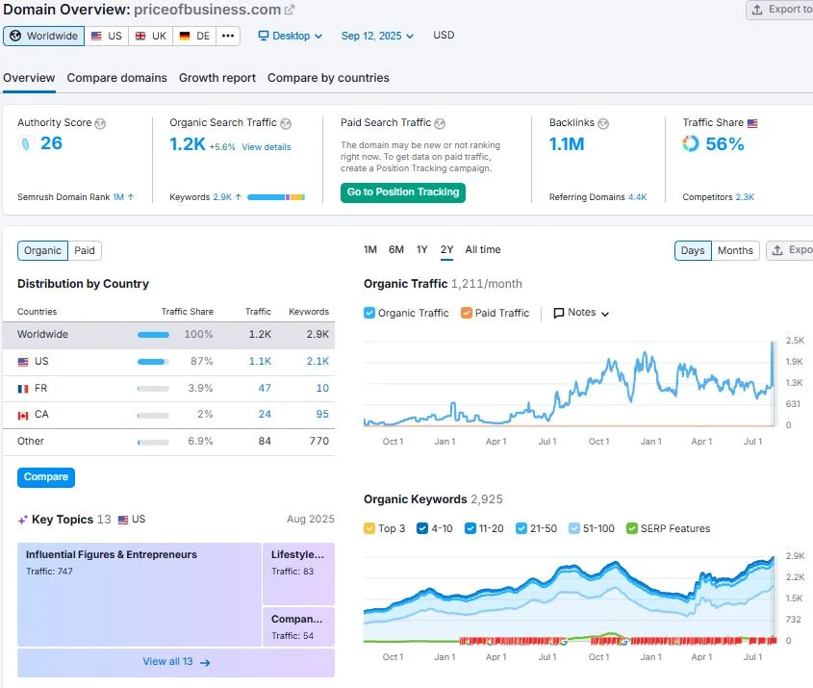This screenshot has height=688, width=813.
Task: Click the upward arrow by Semrush Domain Rank
Action: [x=131, y=197]
